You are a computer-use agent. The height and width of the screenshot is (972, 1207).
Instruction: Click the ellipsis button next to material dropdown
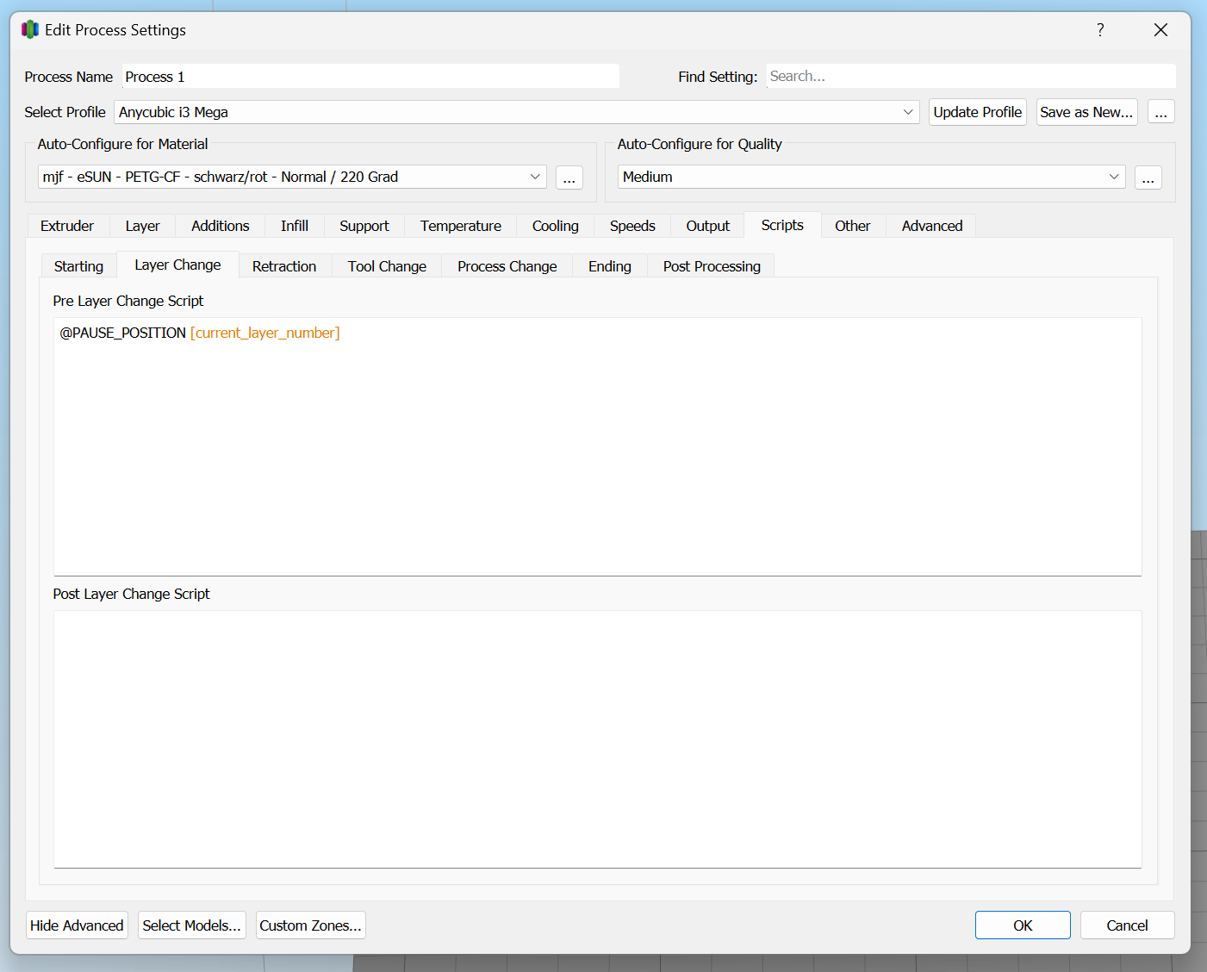pyautogui.click(x=569, y=178)
